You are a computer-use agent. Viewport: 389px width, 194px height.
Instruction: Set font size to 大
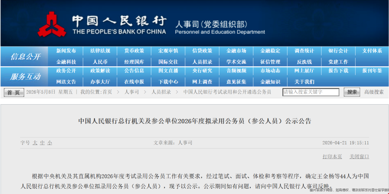pyautogui.click(x=35, y=143)
